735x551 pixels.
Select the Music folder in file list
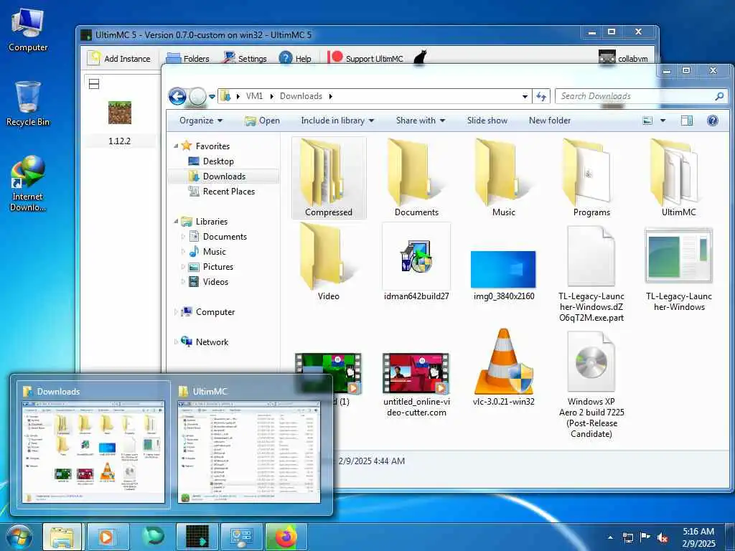click(x=504, y=178)
